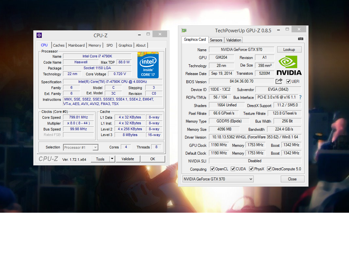Click the Core Voltage value 0.720 V
Viewport: 349px width, 261px height.
[120, 74]
